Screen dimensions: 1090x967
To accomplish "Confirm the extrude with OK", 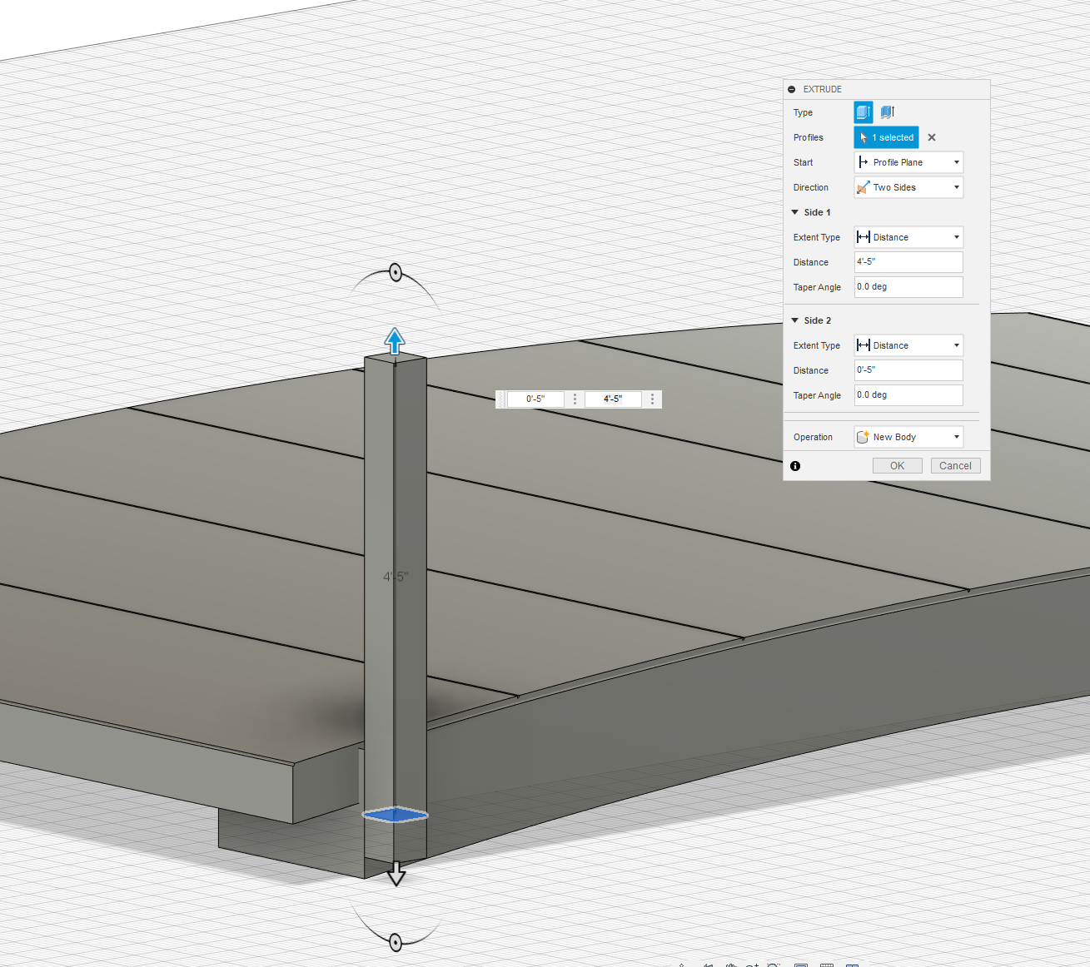I will click(897, 466).
